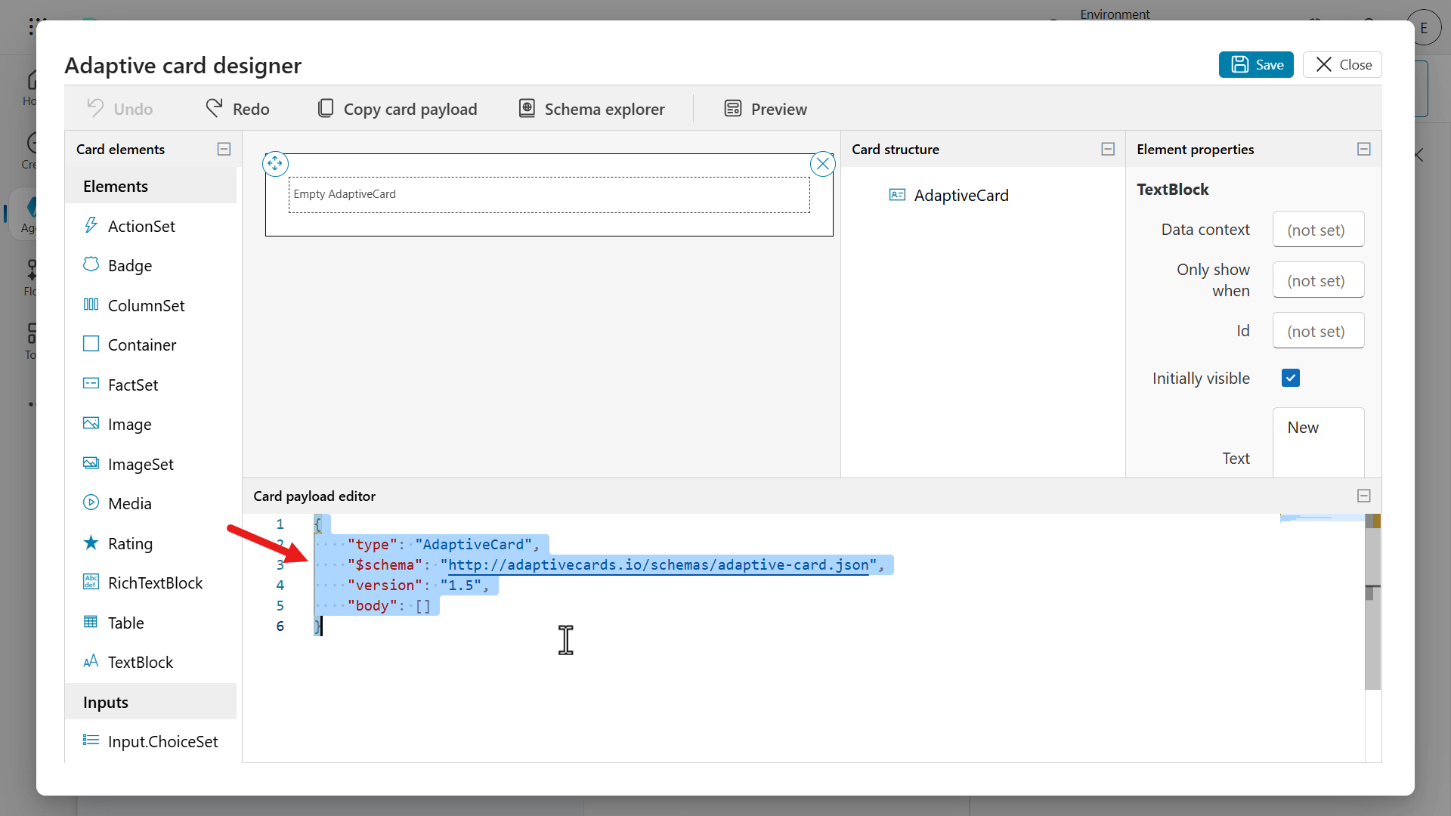The height and width of the screenshot is (816, 1451).
Task: Pick the FactSet element
Action: (x=133, y=385)
